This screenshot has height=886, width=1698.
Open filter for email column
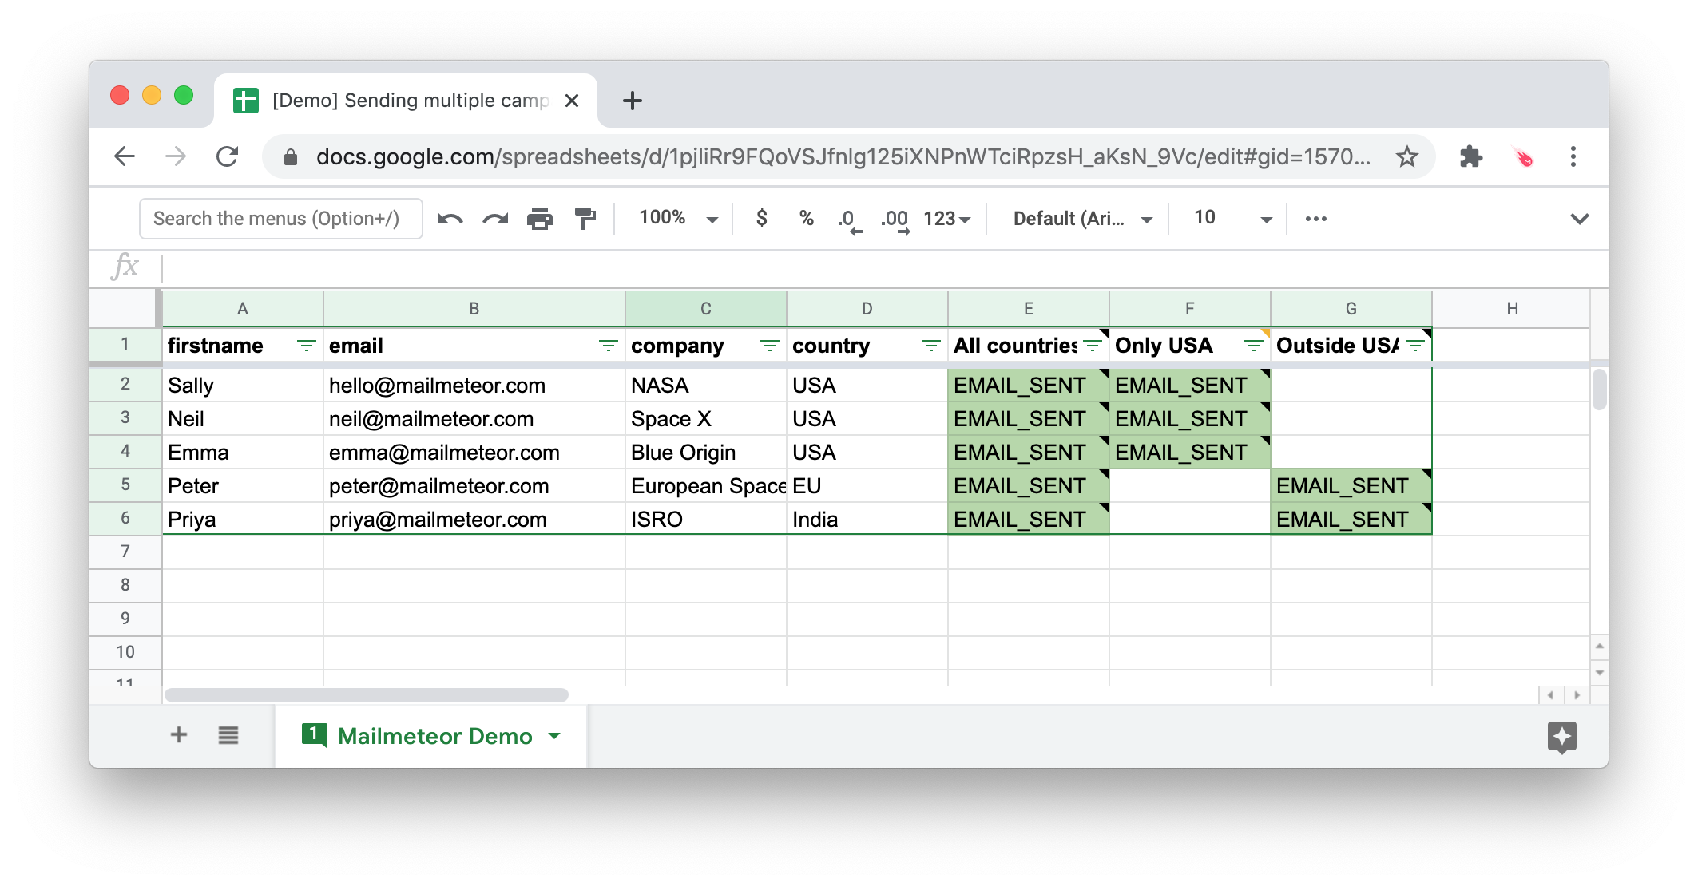tap(608, 346)
